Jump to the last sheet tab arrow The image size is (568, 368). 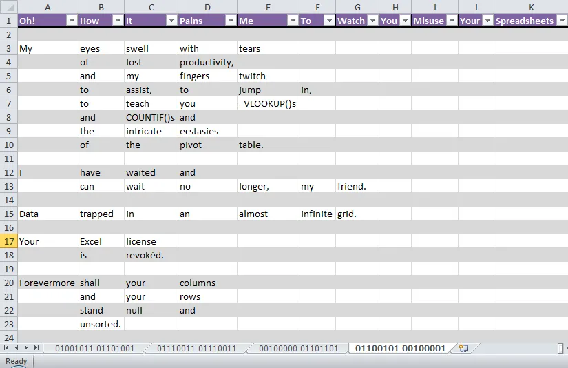pyautogui.click(x=36, y=348)
